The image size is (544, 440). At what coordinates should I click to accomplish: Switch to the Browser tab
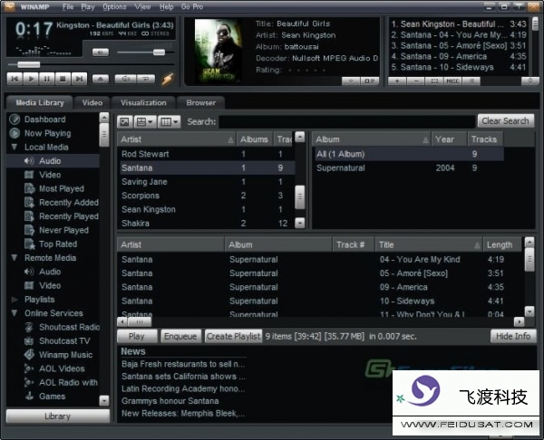[x=201, y=103]
